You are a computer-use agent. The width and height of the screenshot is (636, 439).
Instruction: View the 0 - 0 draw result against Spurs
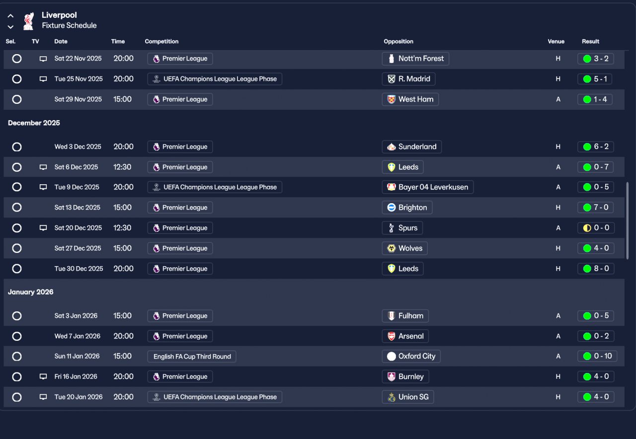[596, 228]
